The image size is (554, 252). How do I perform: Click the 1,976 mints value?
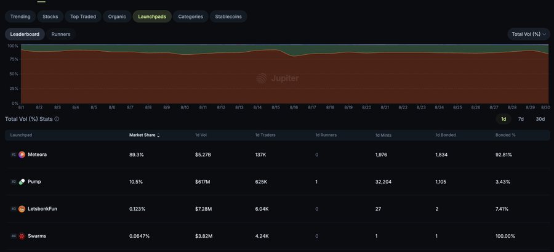[381, 155]
